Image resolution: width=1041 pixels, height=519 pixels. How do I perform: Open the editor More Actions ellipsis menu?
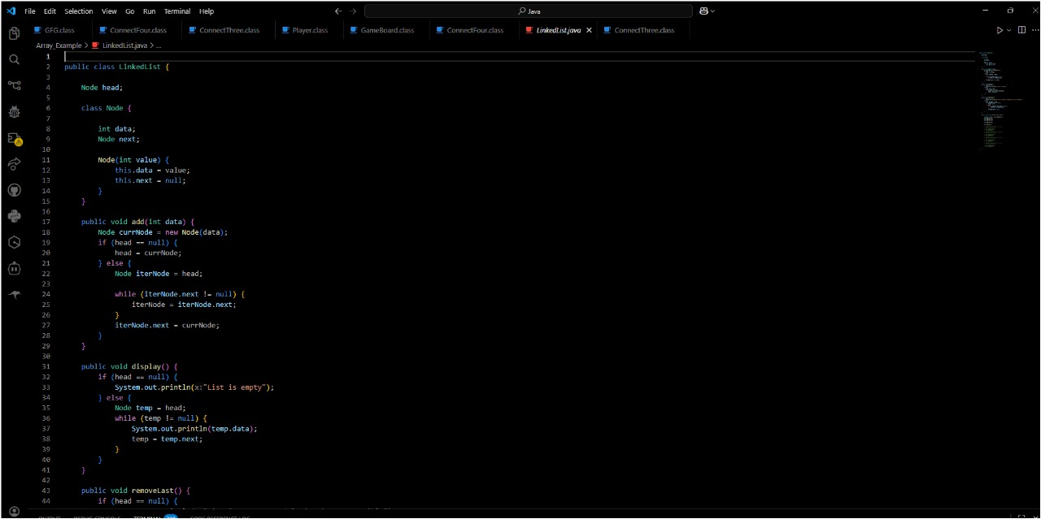1034,30
